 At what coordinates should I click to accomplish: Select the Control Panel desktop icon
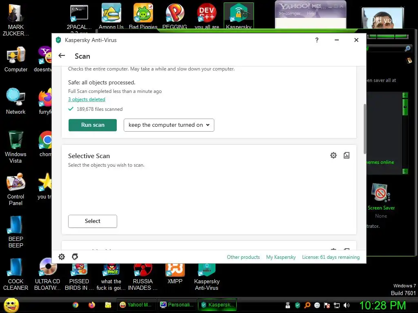16,189
